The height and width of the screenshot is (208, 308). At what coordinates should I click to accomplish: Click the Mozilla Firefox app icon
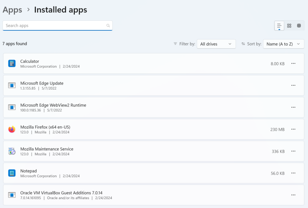[12, 129]
